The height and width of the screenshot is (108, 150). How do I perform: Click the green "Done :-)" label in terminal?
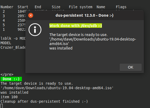11,79
